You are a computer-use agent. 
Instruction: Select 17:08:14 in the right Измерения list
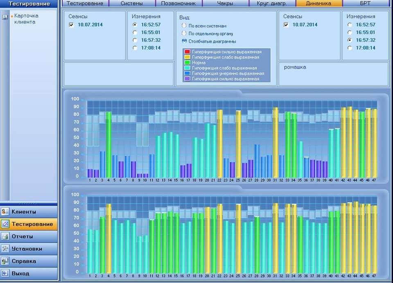pyautogui.click(x=349, y=48)
